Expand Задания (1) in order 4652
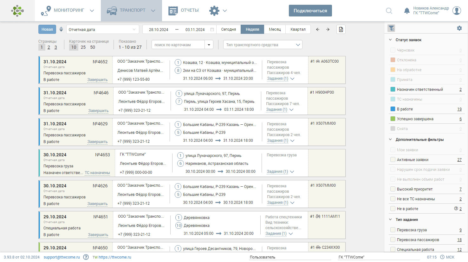The image size is (468, 262). [281, 78]
